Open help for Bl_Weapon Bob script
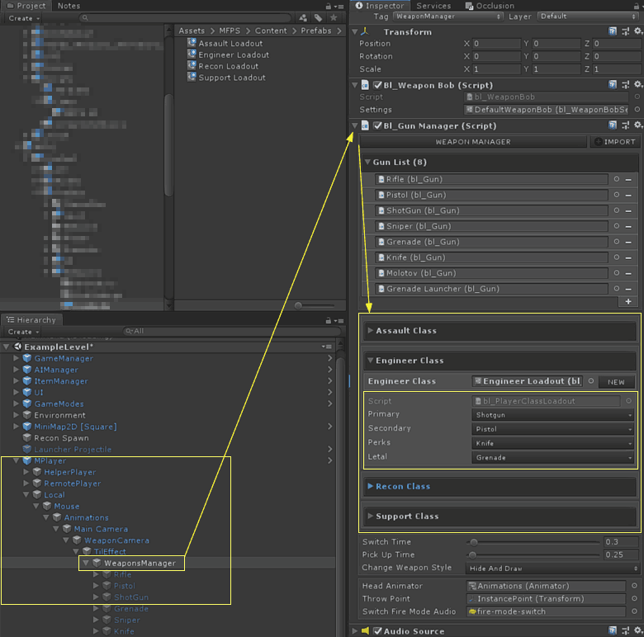Viewport: 644px width, 637px height. click(x=612, y=85)
